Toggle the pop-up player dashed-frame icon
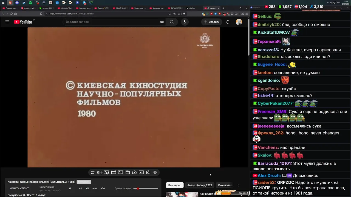351x197 pixels. click(x=128, y=172)
